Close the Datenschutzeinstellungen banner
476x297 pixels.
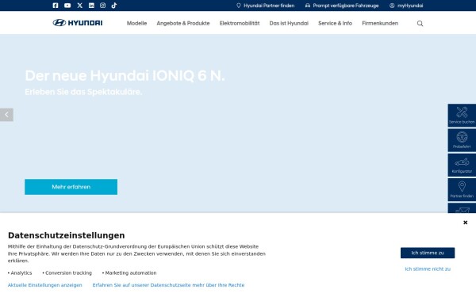[x=465, y=223]
